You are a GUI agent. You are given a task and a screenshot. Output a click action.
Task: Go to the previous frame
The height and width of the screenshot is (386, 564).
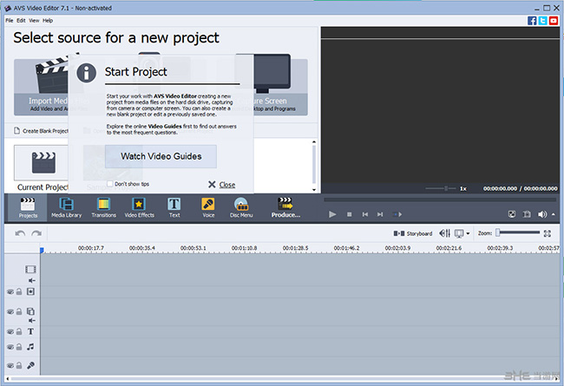pos(364,214)
